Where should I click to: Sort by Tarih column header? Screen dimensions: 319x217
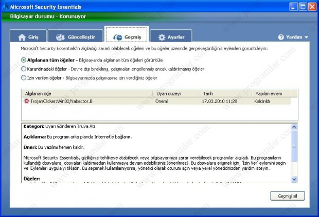[x=225, y=93]
